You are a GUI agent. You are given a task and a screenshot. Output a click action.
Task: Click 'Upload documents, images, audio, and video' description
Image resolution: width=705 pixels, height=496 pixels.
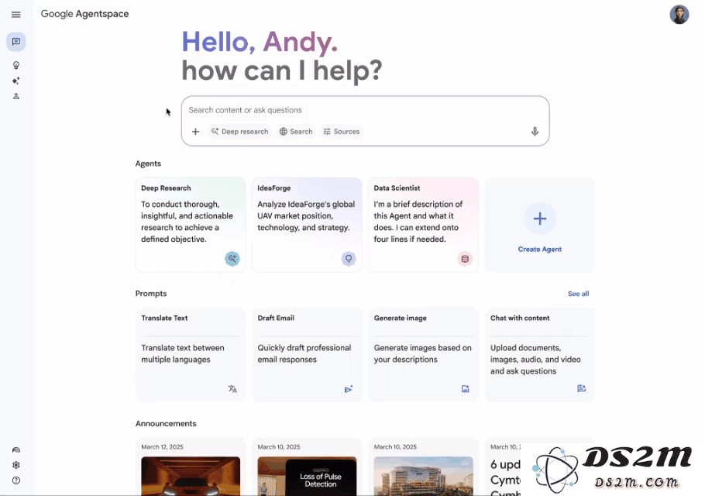[535, 360]
